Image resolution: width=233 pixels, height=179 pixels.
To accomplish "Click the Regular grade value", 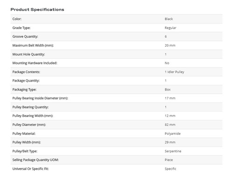I will (171, 28).
